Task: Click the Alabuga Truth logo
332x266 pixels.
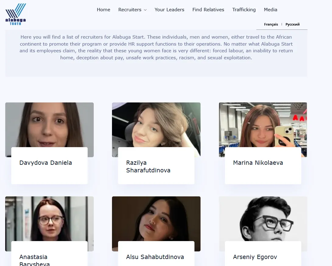Action: coord(16,14)
